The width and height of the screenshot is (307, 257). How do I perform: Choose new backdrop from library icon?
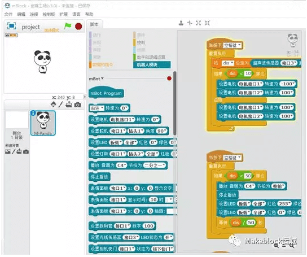click(8, 151)
